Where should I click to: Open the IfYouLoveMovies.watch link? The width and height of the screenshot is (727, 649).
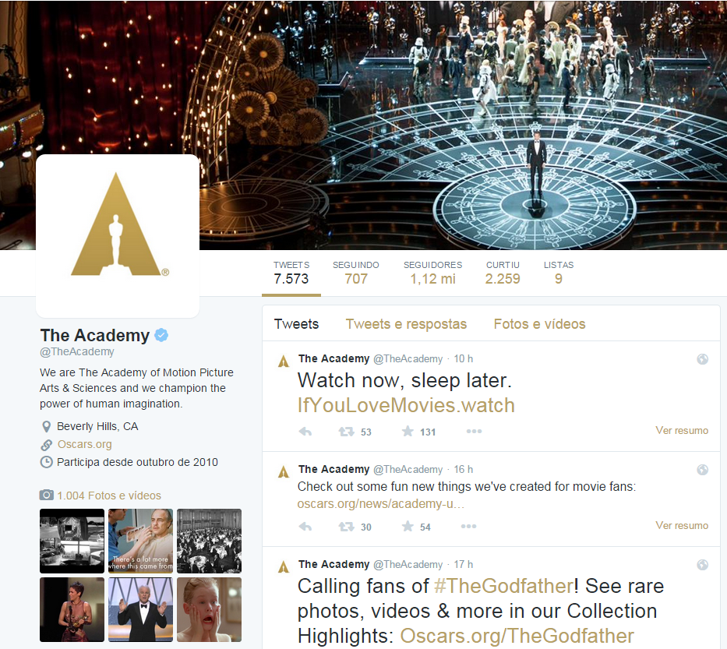pyautogui.click(x=406, y=405)
